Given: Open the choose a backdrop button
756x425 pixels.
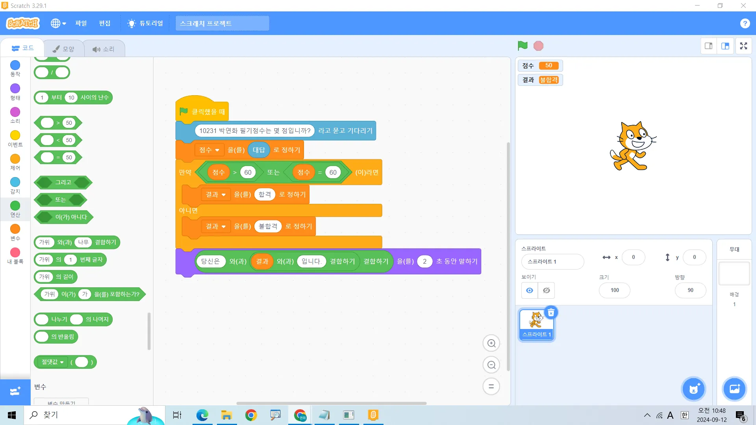Looking at the screenshot, I should tap(734, 389).
